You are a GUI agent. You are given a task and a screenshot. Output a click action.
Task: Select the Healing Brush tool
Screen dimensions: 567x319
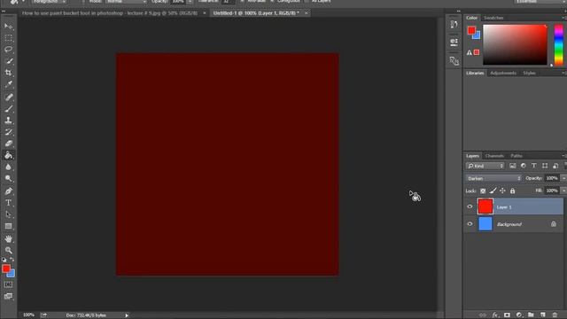(8, 97)
